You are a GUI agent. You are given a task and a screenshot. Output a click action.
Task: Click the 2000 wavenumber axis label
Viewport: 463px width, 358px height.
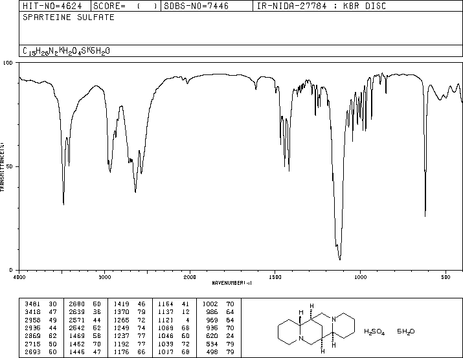coord(190,277)
